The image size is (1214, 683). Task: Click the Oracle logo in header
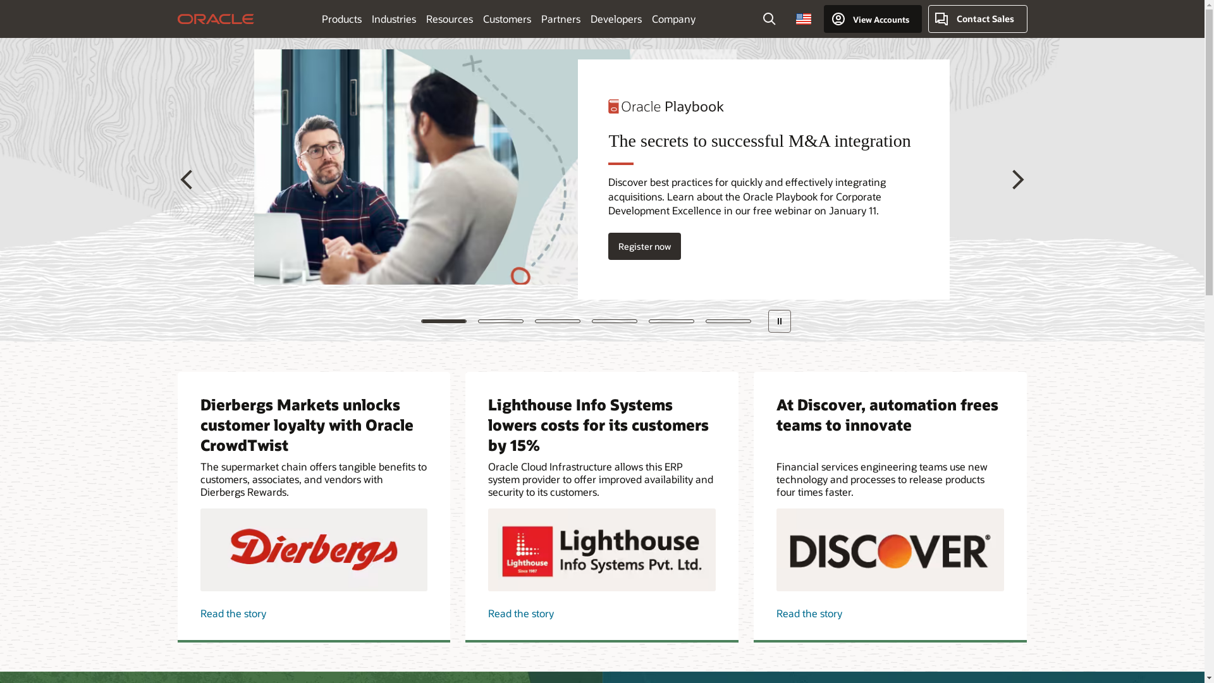click(216, 19)
